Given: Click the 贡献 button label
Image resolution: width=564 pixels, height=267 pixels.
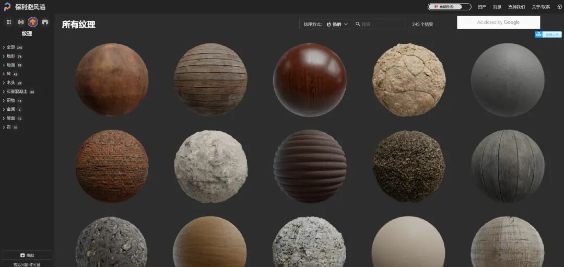Looking at the screenshot, I should click(30, 255).
